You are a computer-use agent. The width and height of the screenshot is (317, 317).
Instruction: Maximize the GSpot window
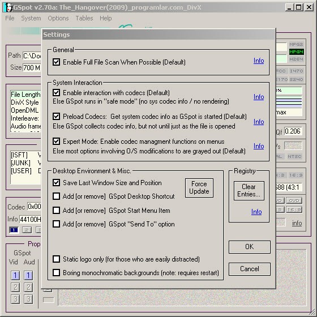pos(299,7)
